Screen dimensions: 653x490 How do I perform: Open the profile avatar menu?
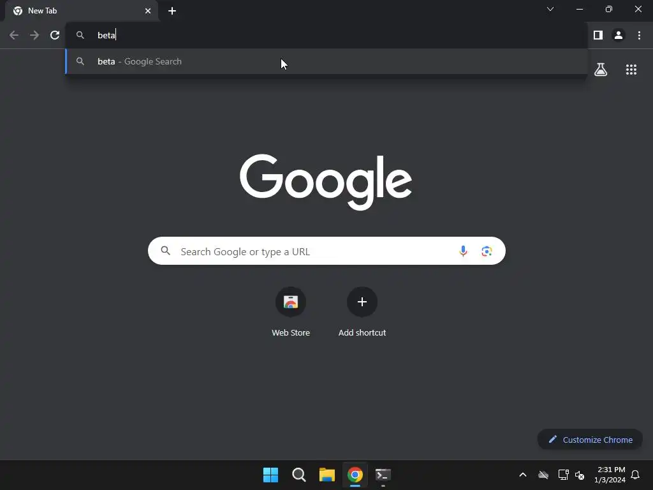click(x=619, y=36)
